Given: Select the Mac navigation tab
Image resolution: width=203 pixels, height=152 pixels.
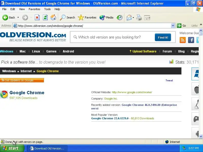Looking at the screenshot, I should 23,51.
